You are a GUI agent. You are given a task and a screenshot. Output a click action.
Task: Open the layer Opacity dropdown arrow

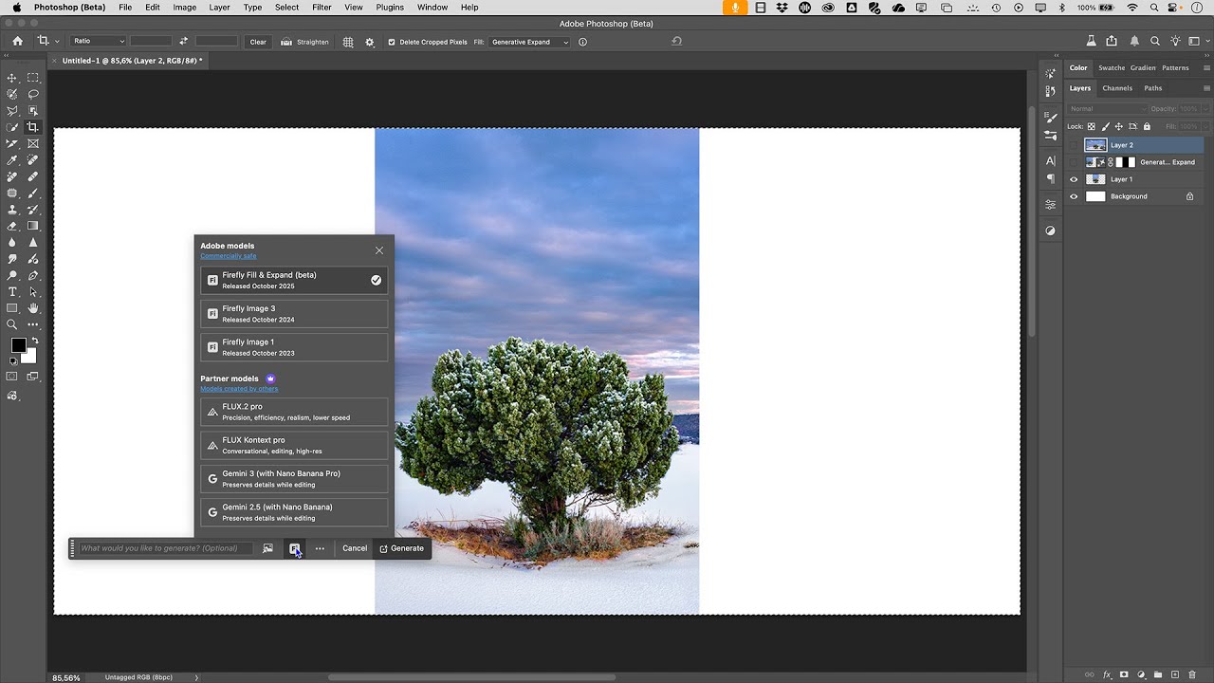pos(1205,109)
